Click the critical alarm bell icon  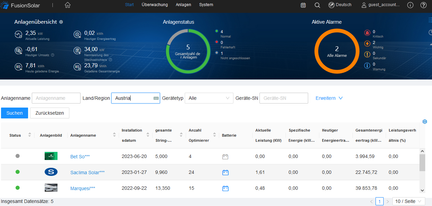tap(367, 33)
